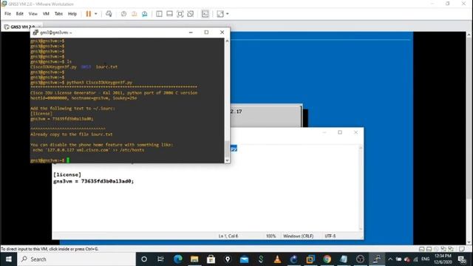Screen dimensions: 473x266
Task: Click the UTF-8 encoding status entry
Action: pos(330,236)
